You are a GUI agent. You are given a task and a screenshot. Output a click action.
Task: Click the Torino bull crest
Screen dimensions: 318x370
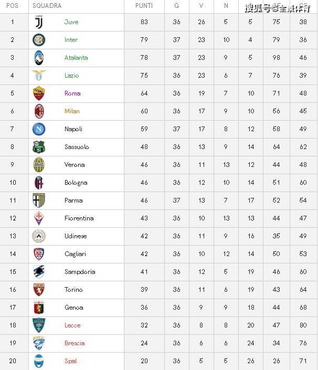[x=39, y=290]
